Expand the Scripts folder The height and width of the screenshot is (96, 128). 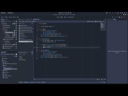[2, 74]
